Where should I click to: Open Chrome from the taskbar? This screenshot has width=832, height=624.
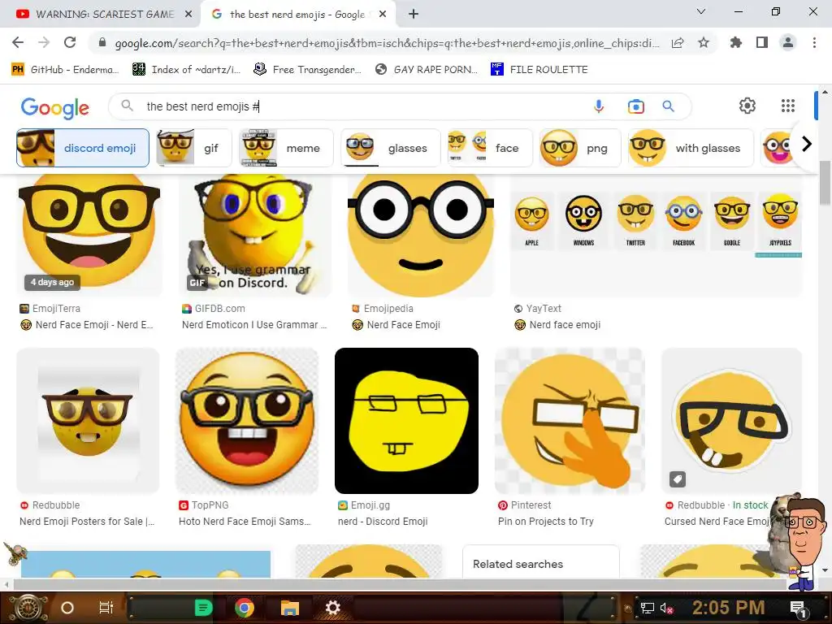245,608
